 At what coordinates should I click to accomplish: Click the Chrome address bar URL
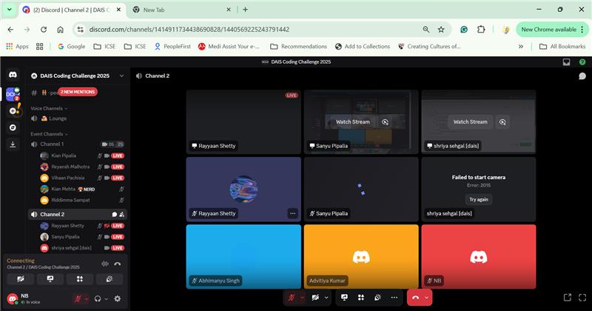click(x=189, y=30)
